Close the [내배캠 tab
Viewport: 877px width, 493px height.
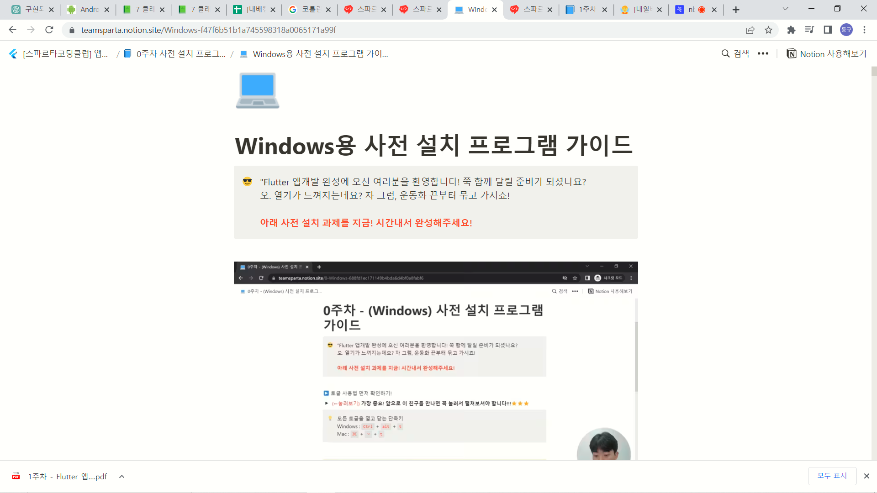point(273,10)
